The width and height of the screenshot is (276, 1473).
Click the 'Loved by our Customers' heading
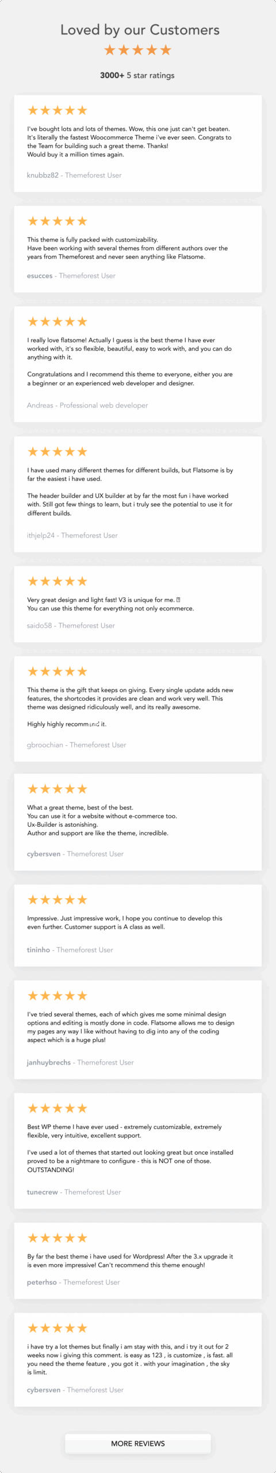click(x=140, y=30)
